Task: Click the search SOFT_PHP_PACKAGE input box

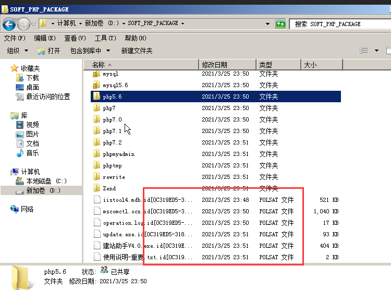Action: pyautogui.click(x=339, y=23)
